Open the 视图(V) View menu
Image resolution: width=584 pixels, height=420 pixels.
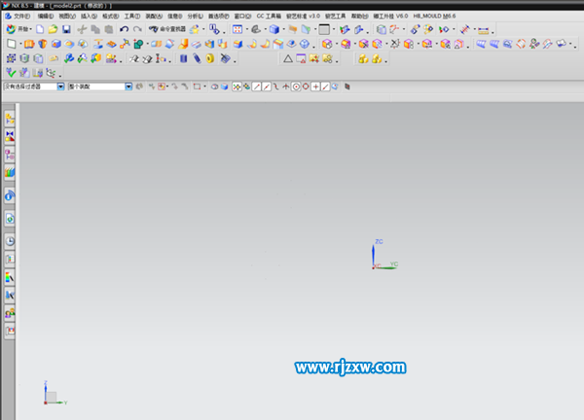pos(67,16)
